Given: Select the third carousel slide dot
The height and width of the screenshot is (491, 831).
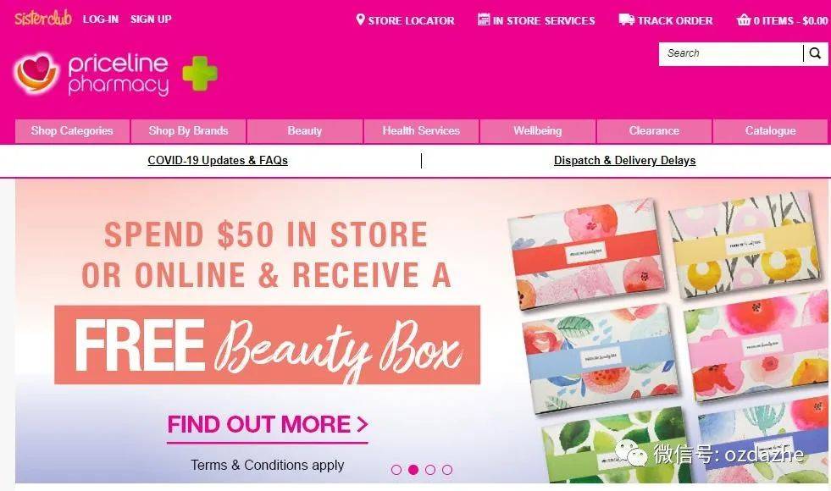Looking at the screenshot, I should (429, 469).
